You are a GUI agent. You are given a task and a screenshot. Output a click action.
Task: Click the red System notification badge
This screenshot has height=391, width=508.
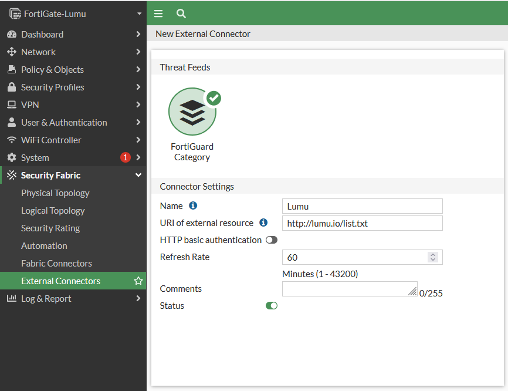(x=125, y=157)
